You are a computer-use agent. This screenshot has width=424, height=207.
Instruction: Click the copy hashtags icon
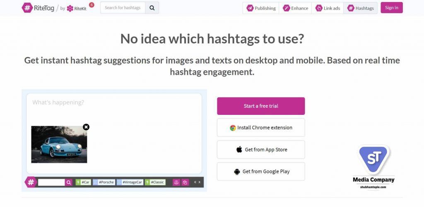click(185, 183)
